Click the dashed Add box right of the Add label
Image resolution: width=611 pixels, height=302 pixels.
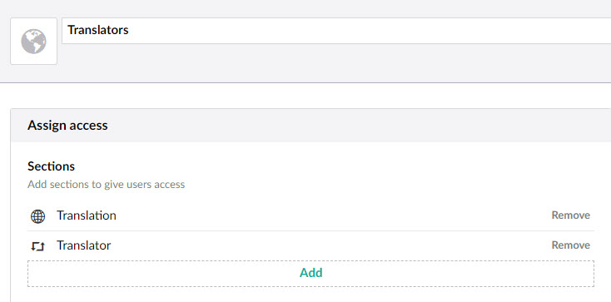[458, 274]
